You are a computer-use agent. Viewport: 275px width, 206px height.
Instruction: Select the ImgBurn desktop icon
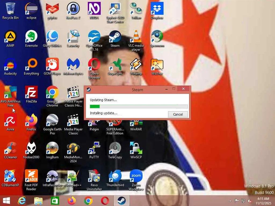tap(52, 150)
